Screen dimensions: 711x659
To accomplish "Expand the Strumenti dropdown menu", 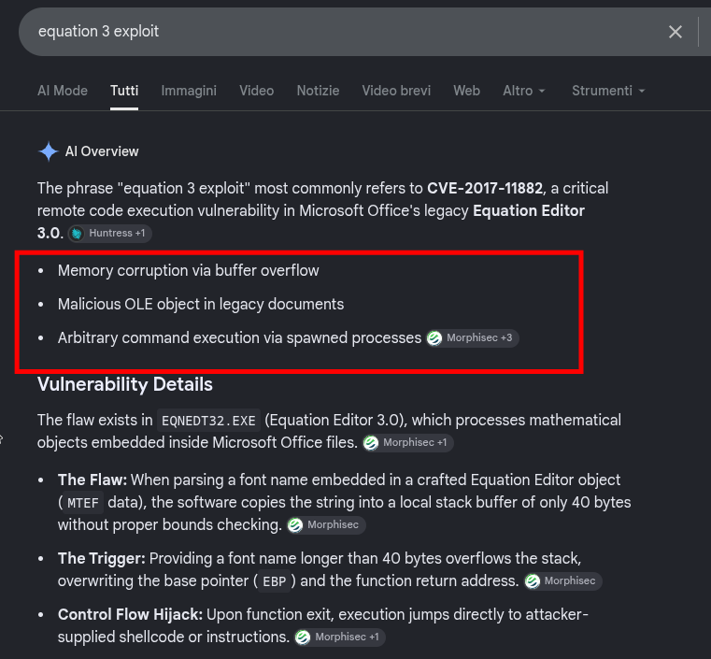I will pyautogui.click(x=608, y=91).
